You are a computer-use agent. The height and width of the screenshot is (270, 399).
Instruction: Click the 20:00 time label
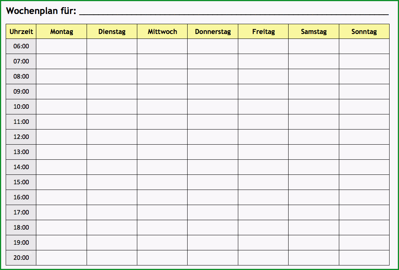(21, 258)
